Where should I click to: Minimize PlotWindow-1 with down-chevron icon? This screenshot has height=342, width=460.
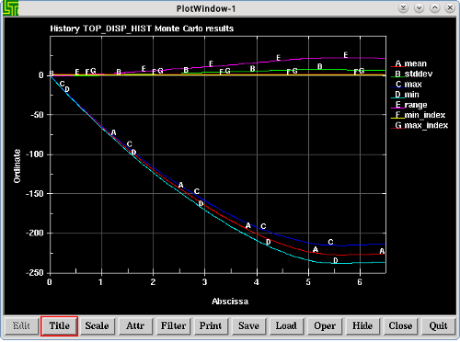pos(419,8)
